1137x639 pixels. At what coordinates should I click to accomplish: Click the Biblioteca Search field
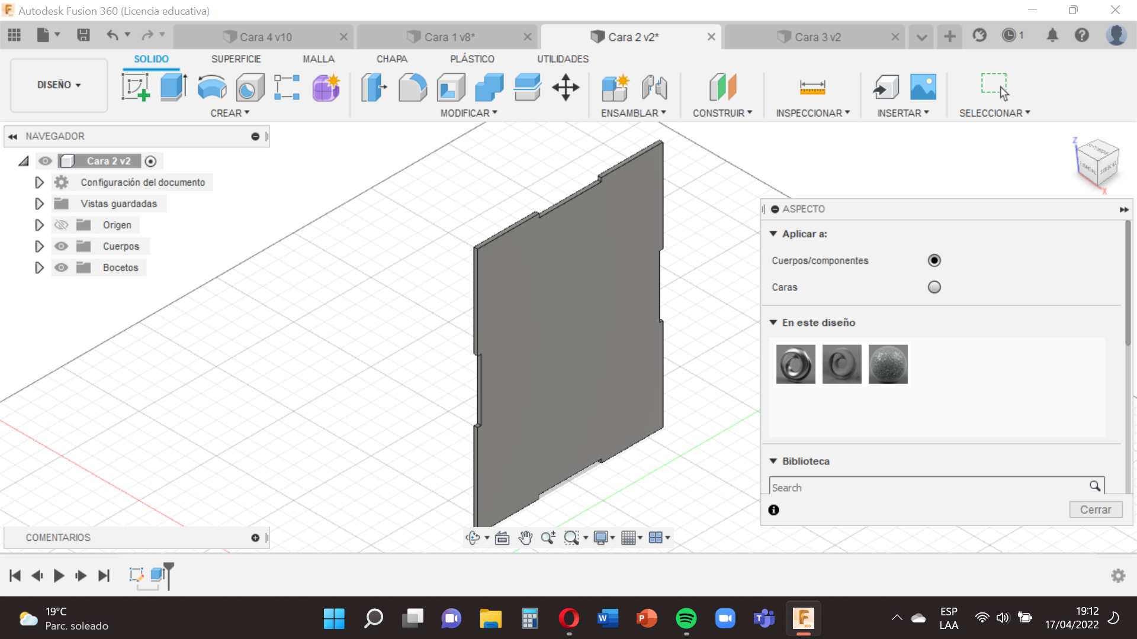936,487
